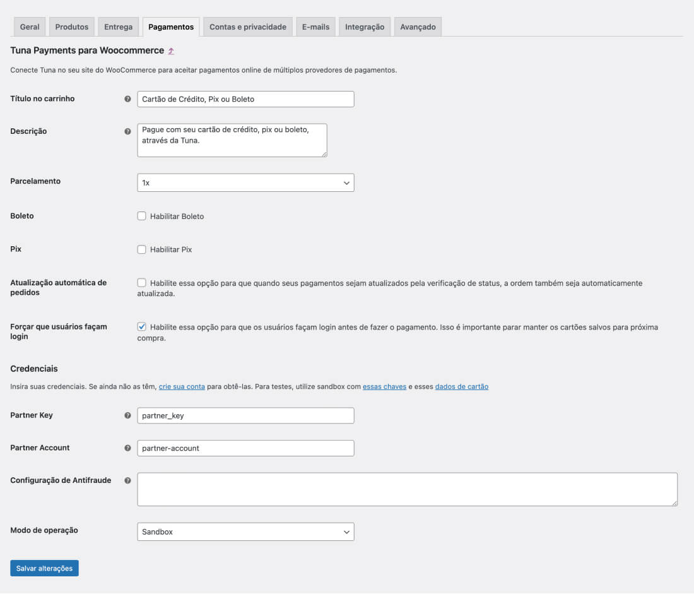This screenshot has height=594, width=694.
Task: Open the Entrega tab
Action: [x=118, y=27]
